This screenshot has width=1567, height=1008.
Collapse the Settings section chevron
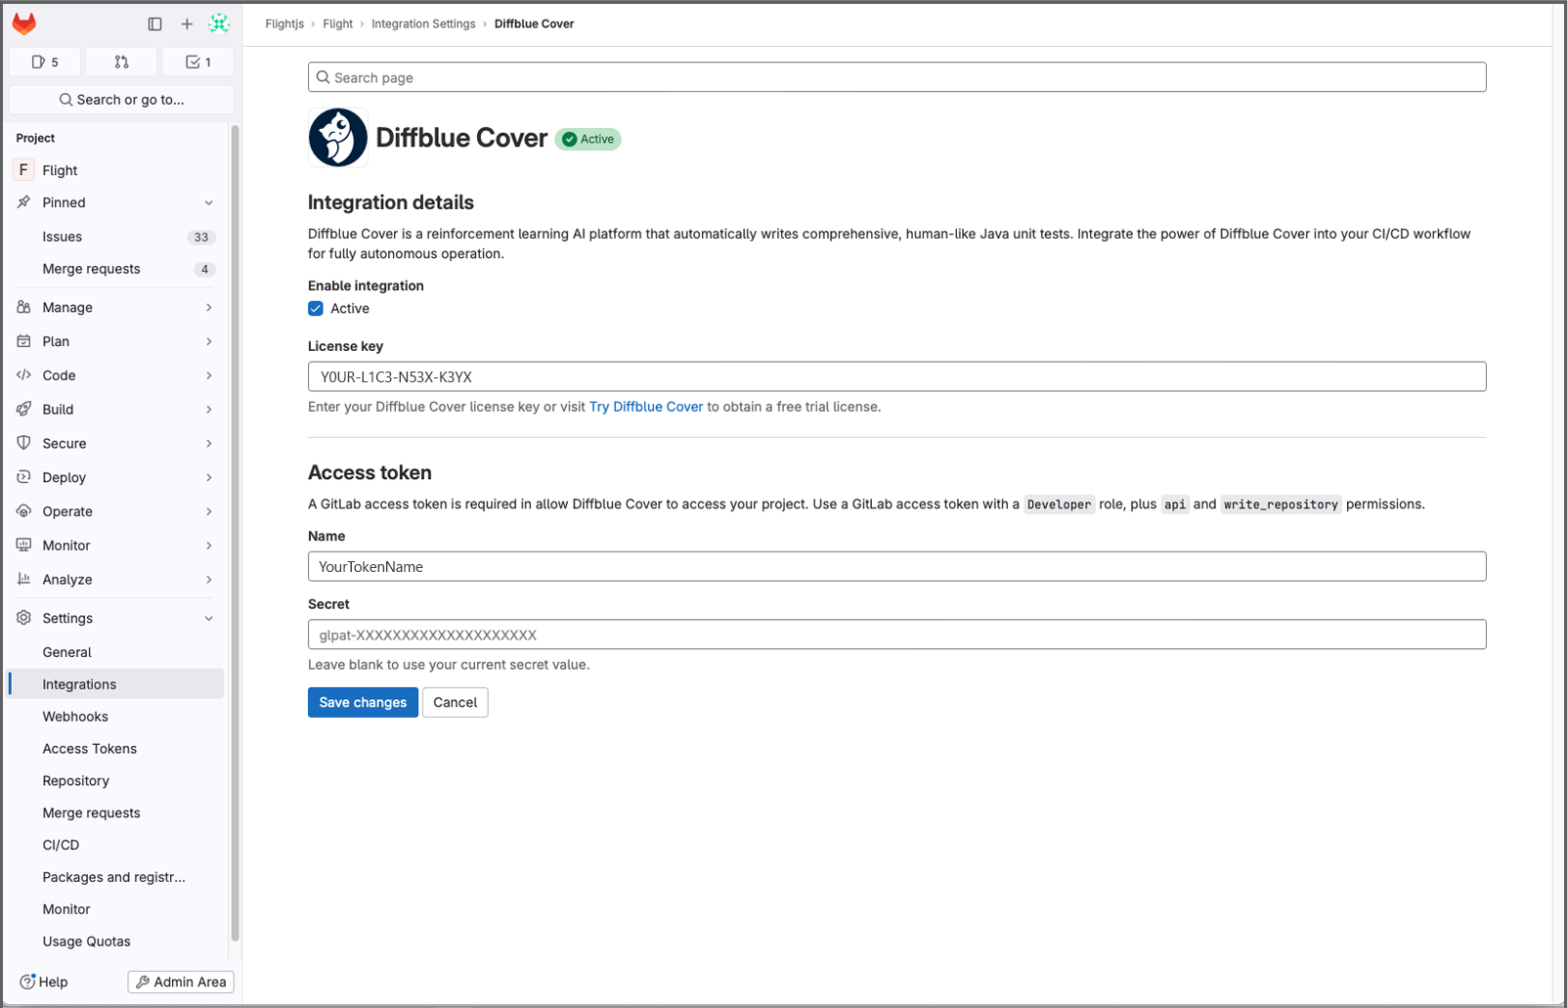[x=208, y=618]
